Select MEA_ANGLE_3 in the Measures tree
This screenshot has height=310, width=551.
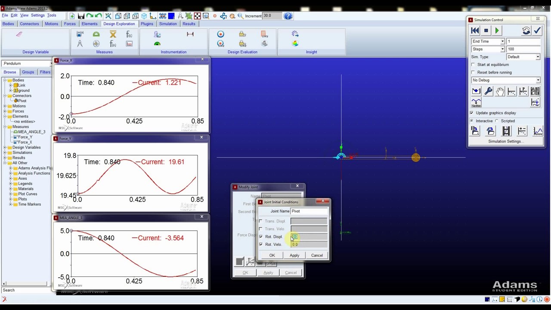point(31,132)
